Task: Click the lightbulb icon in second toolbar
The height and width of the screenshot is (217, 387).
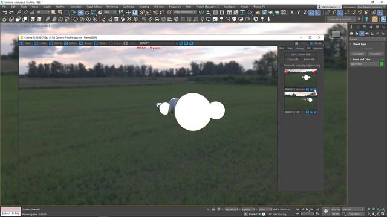Action: click(202, 19)
